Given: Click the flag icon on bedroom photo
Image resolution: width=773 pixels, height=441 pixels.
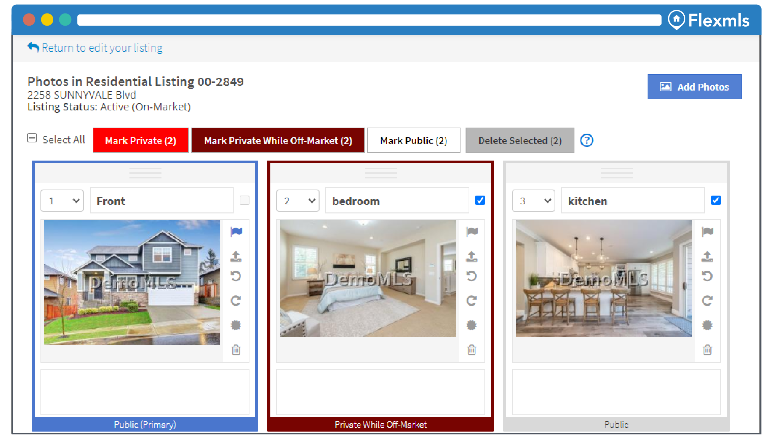Looking at the screenshot, I should 472,232.
